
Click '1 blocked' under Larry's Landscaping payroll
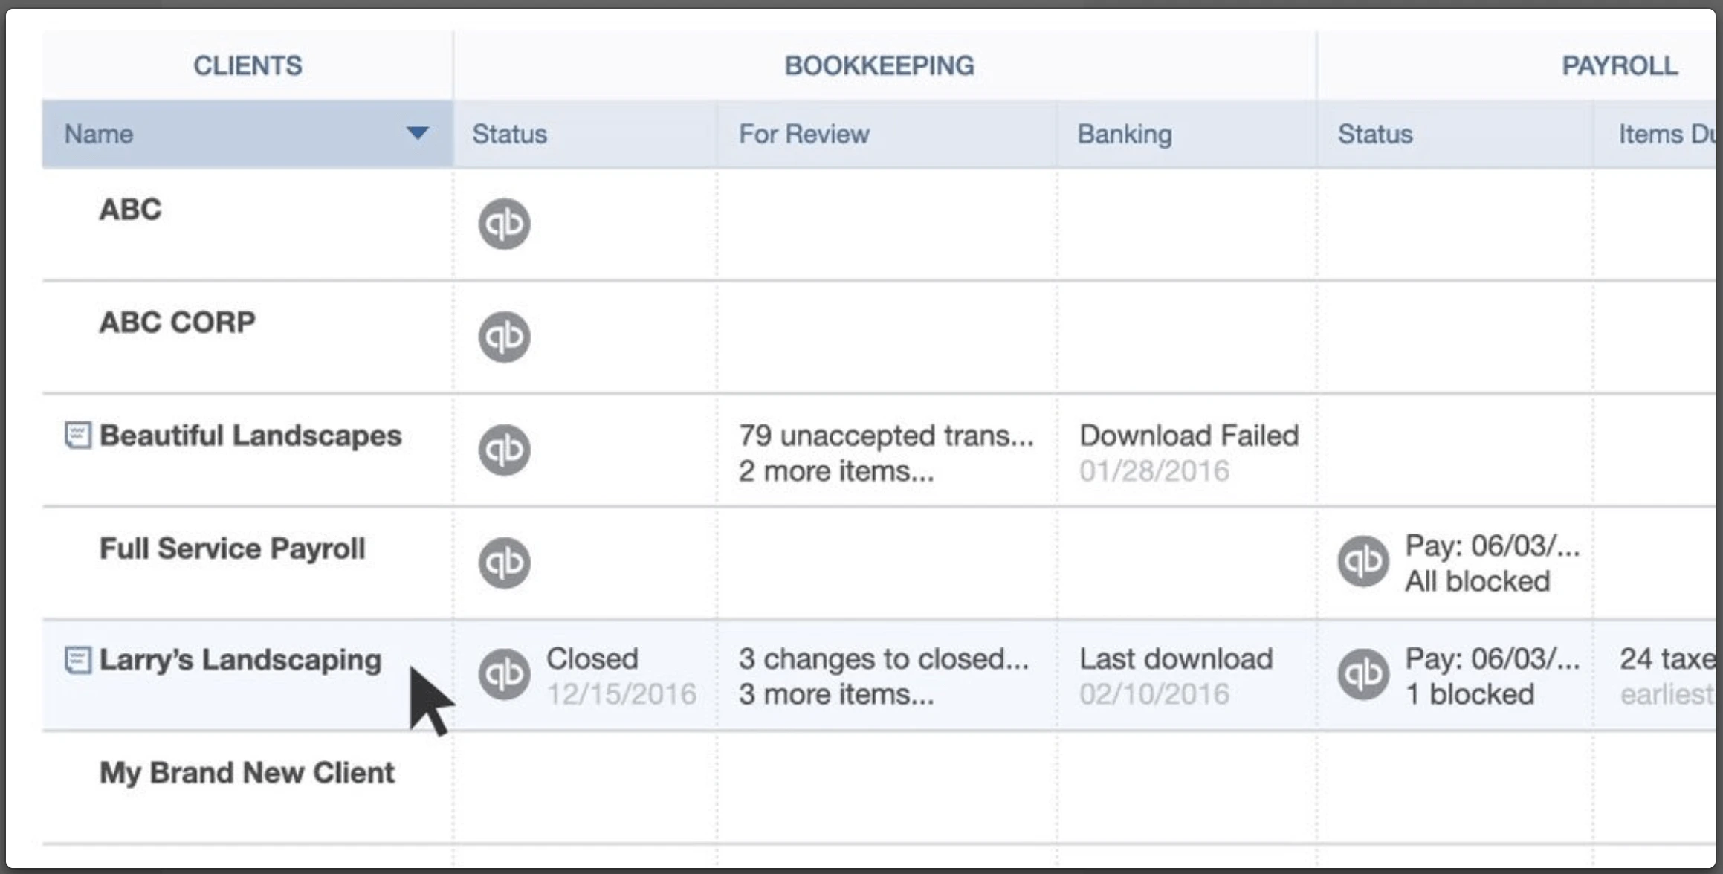click(x=1469, y=694)
